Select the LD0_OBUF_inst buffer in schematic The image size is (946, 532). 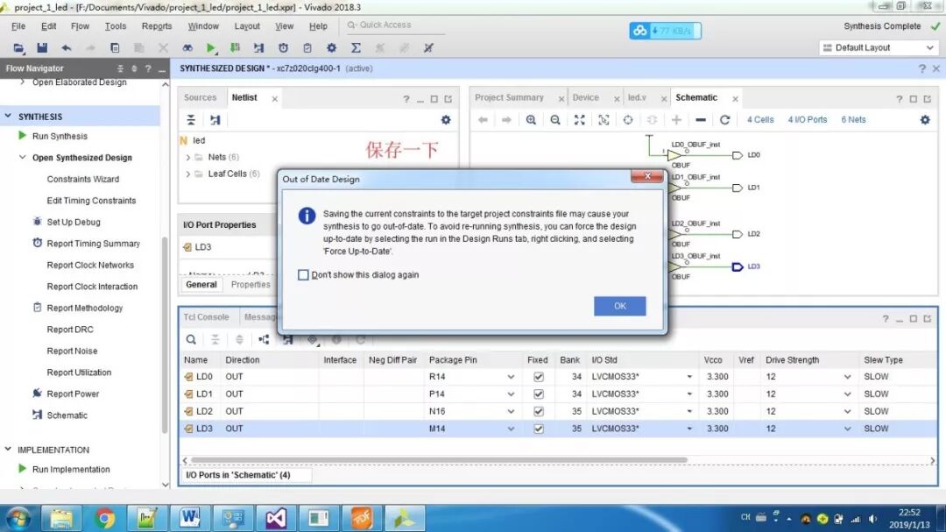click(674, 155)
